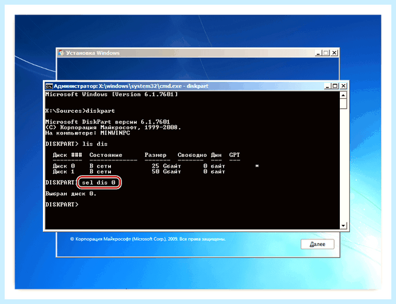Image resolution: width=396 pixels, height=304 pixels.
Task: Maximize the diskpart command prompt window
Action: pos(335,86)
